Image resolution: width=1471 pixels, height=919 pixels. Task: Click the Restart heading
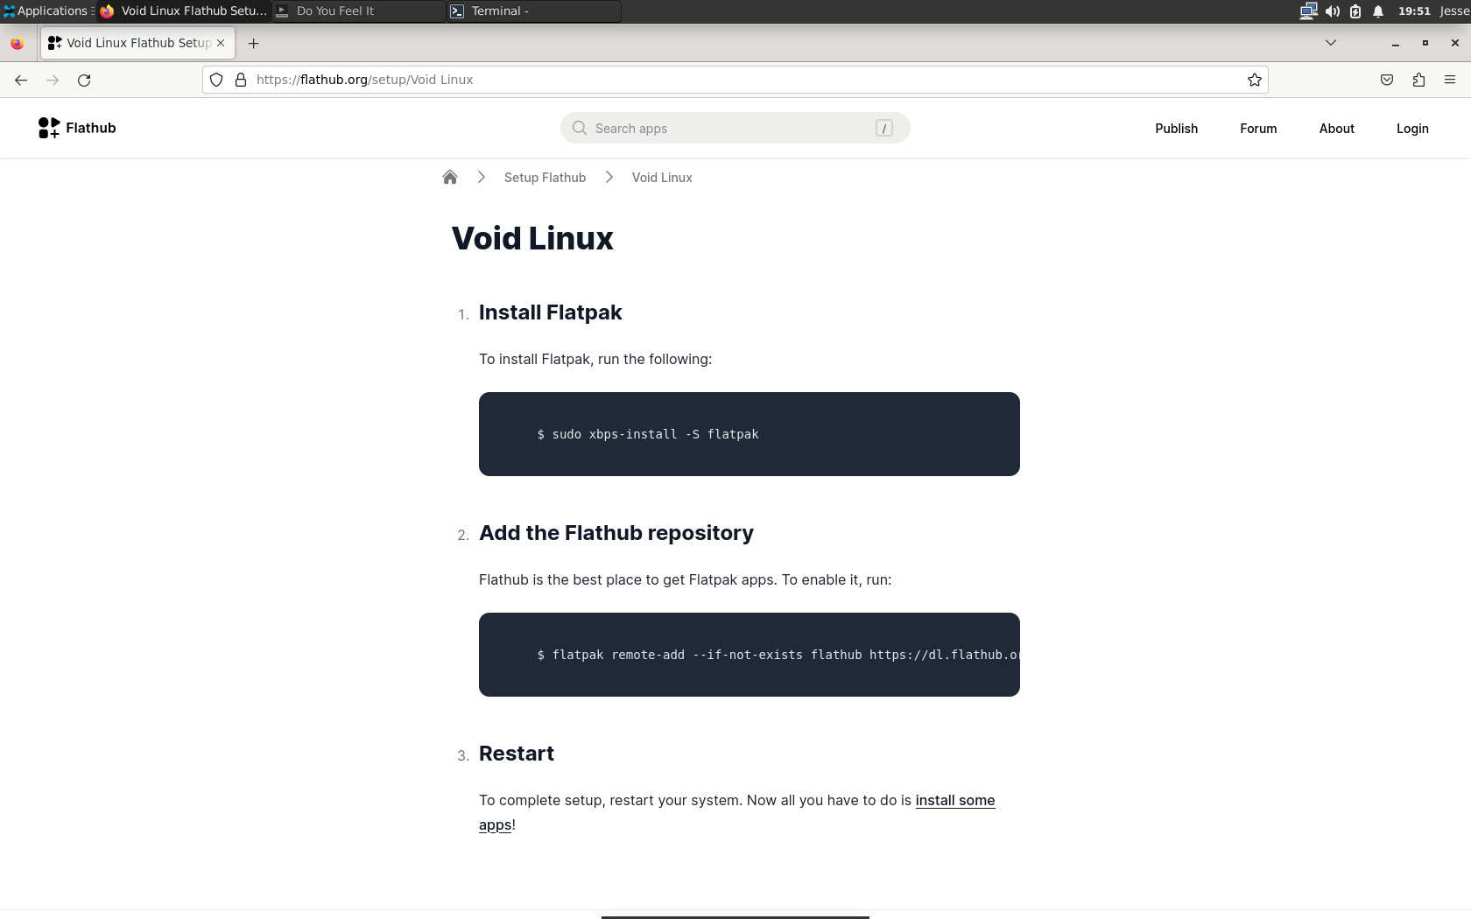coord(516,754)
